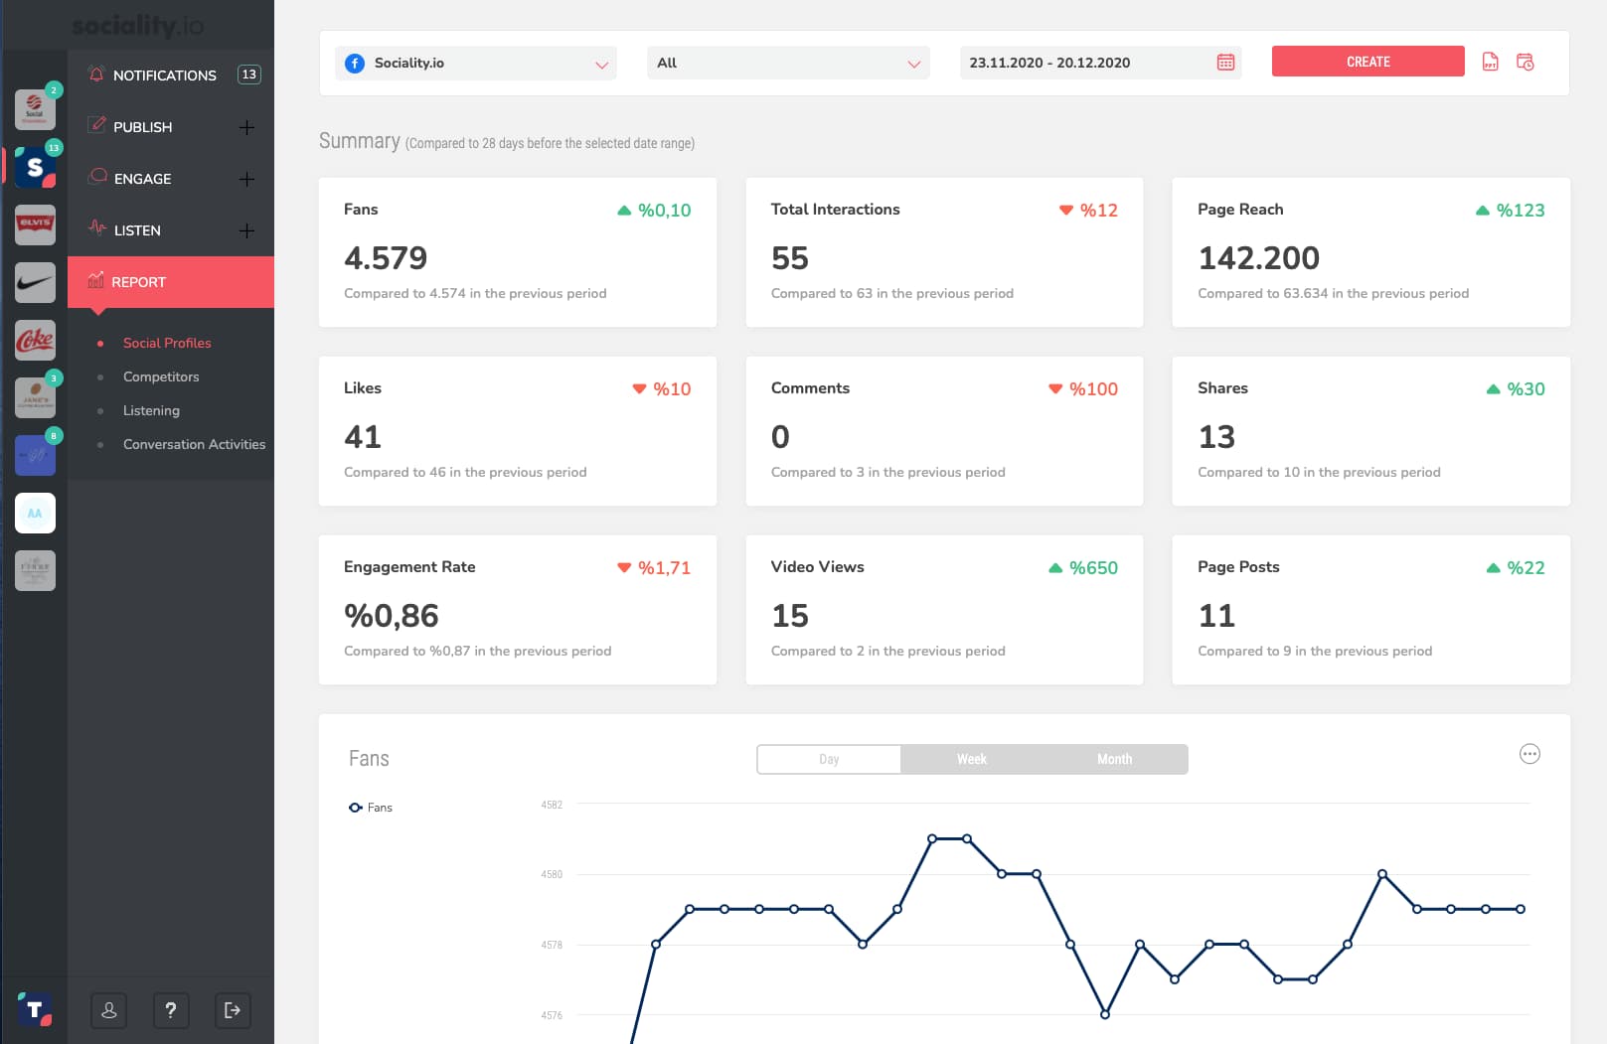Image resolution: width=1607 pixels, height=1044 pixels.
Task: Switch Fans chart to Week view
Action: 972,759
